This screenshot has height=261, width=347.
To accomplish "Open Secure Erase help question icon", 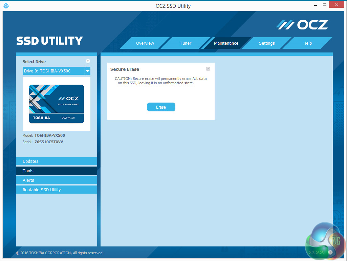I will 208,69.
